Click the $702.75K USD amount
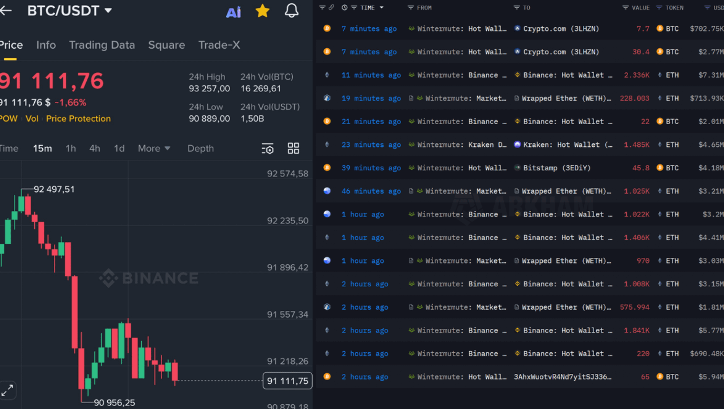Screen dimensions: 724x409 pos(707,29)
